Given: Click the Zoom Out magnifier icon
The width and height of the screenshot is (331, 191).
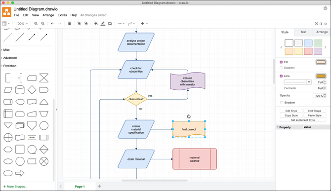Looking at the screenshot, I should tap(43, 24).
